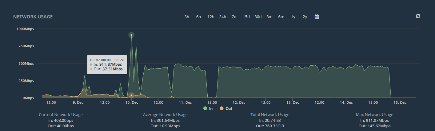Image resolution: width=435 pixels, height=131 pixels.
Task: Choose the 24h time range
Action: click(223, 17)
